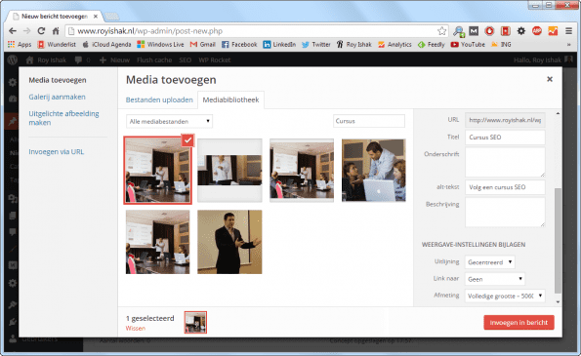Click SEO in the admin bar

point(186,59)
